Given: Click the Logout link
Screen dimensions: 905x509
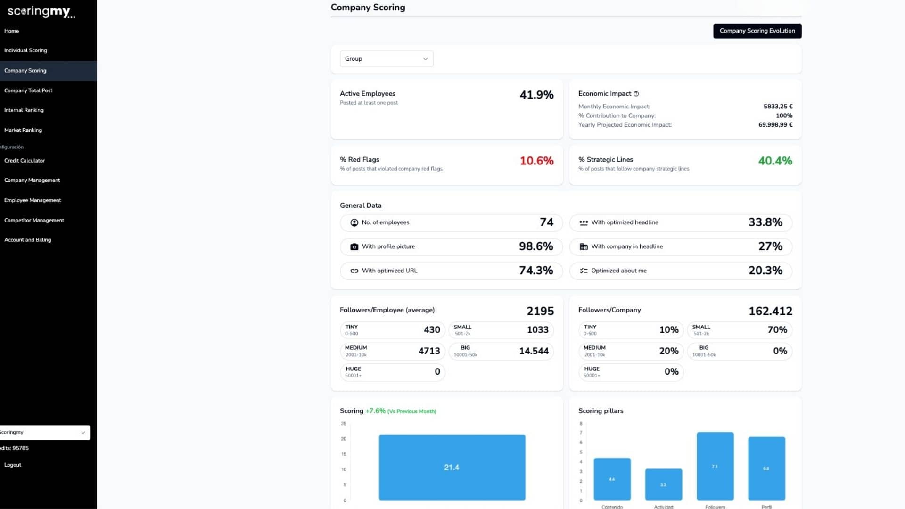Looking at the screenshot, I should [x=13, y=465].
